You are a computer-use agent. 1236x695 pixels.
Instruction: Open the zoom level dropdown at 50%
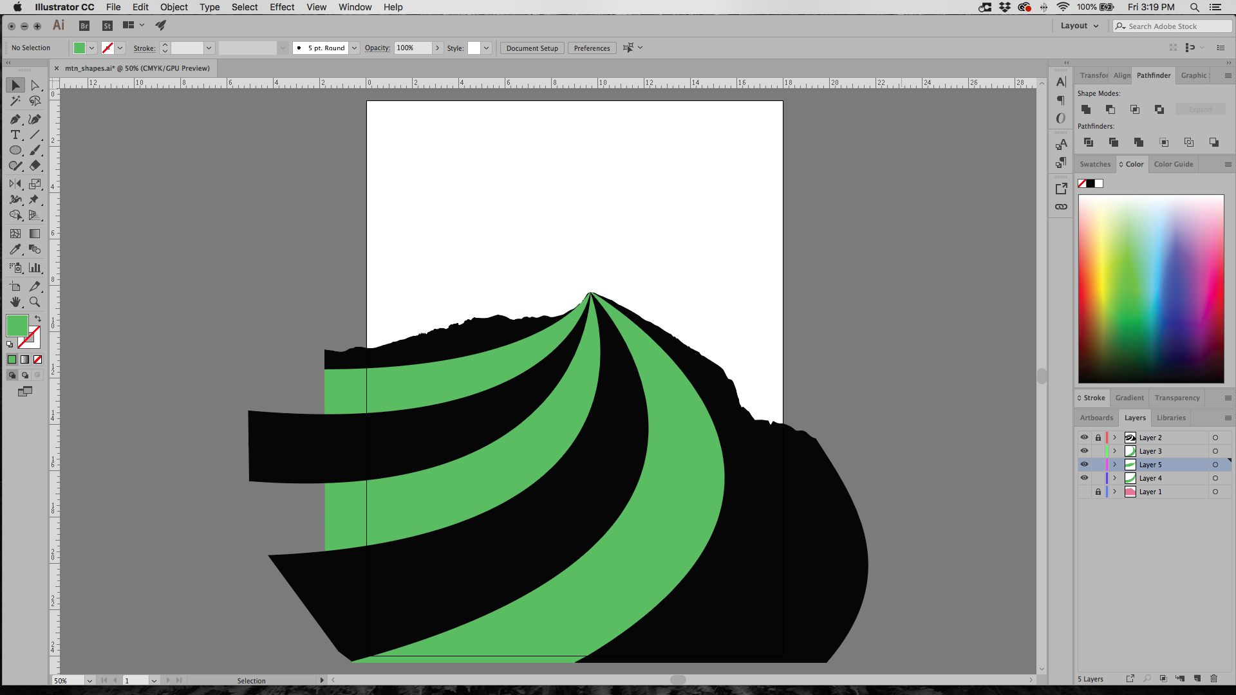(x=89, y=680)
